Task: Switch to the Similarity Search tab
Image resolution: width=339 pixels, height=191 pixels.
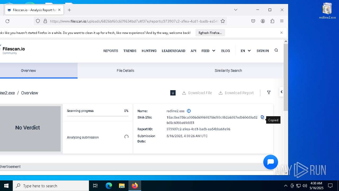Action: tap(228, 71)
